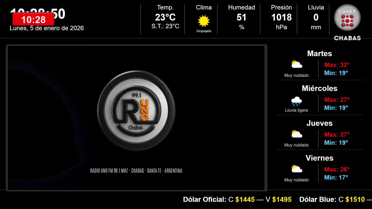Image resolution: width=372 pixels, height=209 pixels.
Task: Click Jueves Max: 27° value
Action: point(337,134)
